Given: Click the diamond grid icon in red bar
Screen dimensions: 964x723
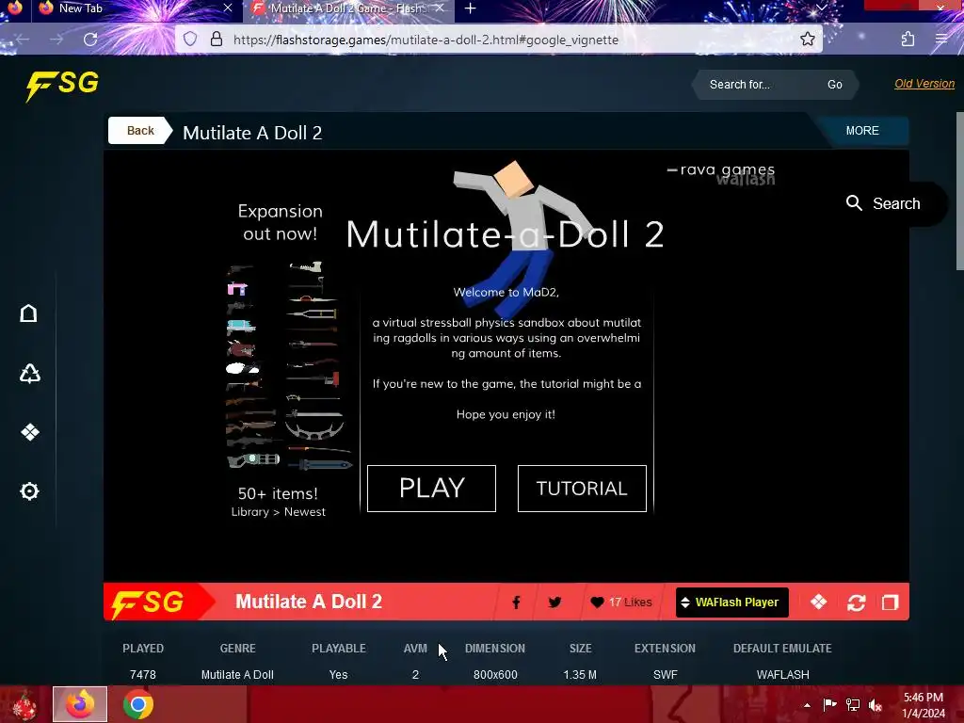Looking at the screenshot, I should (818, 602).
